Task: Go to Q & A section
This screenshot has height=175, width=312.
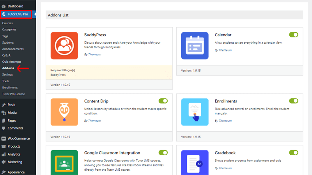Action: pos(6,55)
